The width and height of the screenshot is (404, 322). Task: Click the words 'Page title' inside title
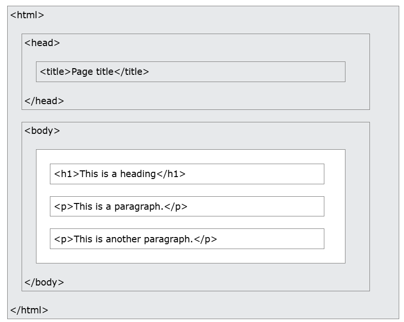point(92,72)
